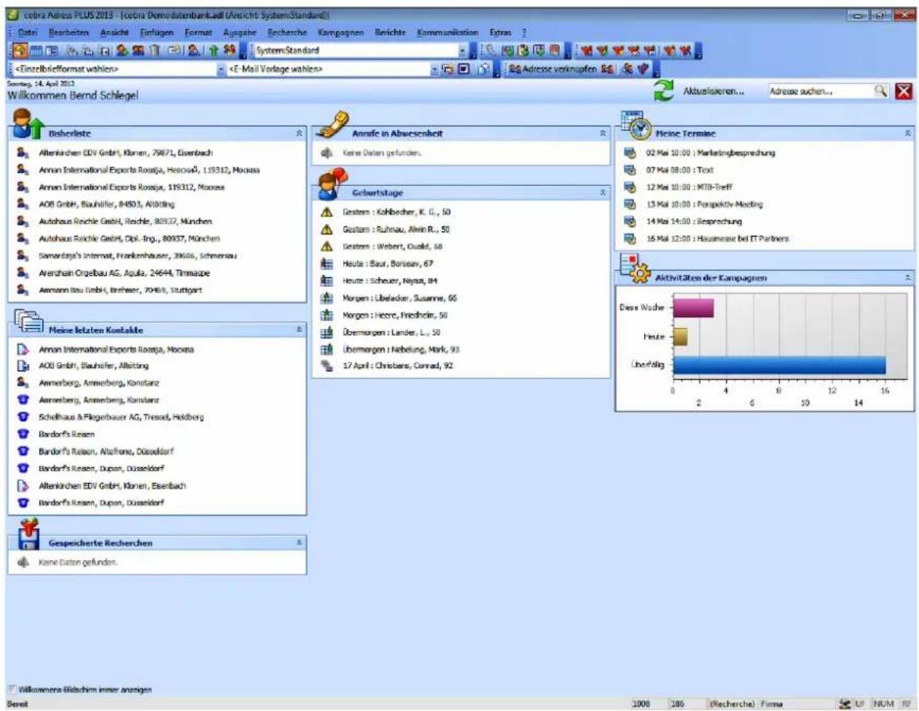Click the blue Überfällig chart bar
The width and height of the screenshot is (919, 711).
[779, 365]
